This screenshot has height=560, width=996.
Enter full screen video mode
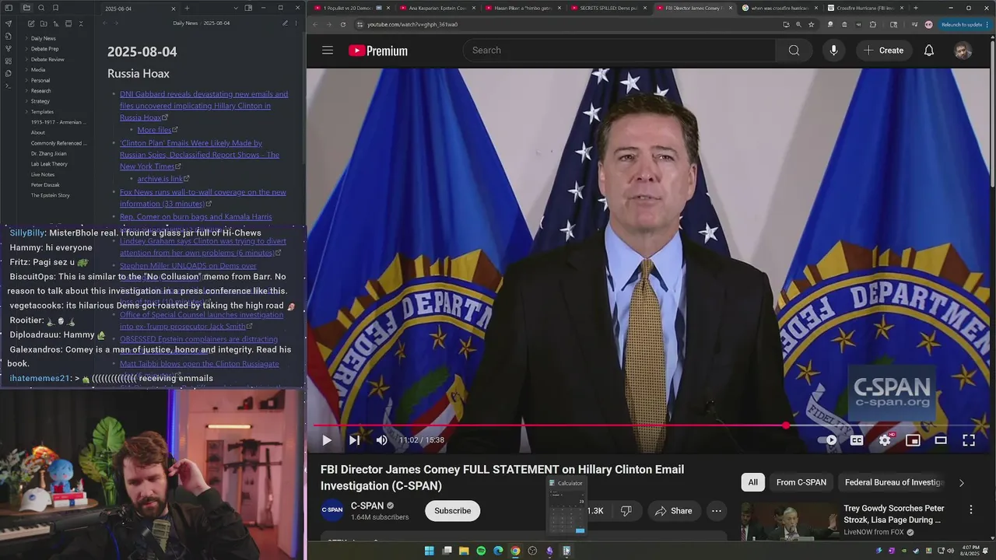click(969, 440)
